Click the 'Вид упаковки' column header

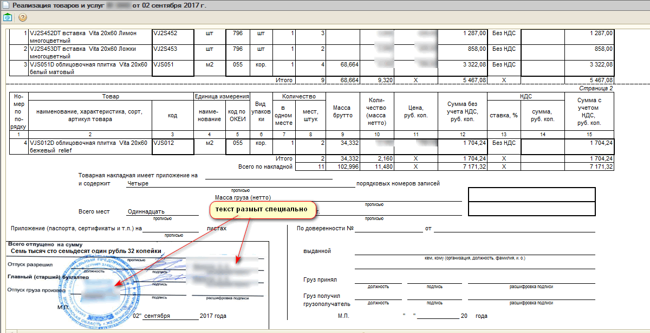click(x=261, y=111)
